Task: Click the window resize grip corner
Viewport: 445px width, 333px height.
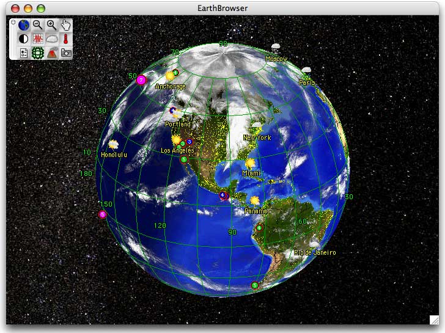Action: 434,319
